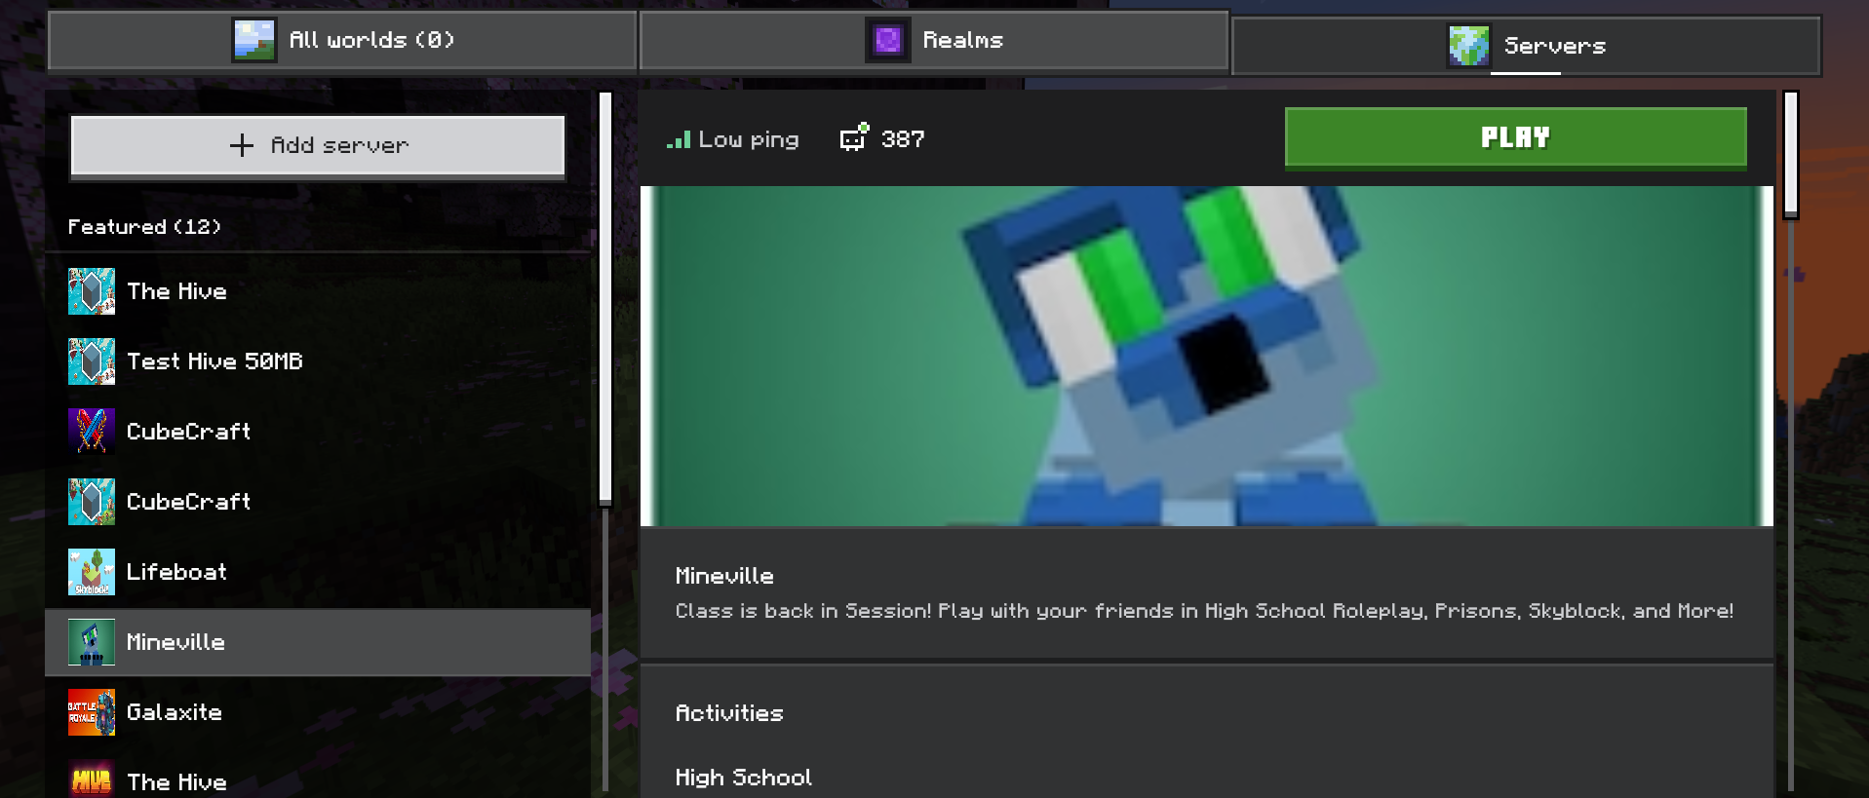This screenshot has height=798, width=1869.
Task: Click the Test Hive 50MB server icon
Action: point(92,361)
